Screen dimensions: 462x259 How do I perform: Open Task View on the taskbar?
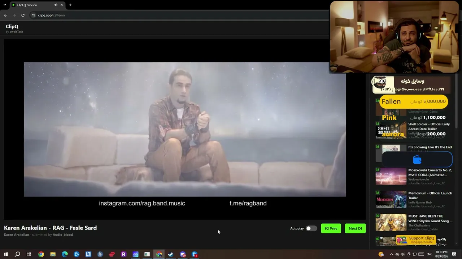click(x=29, y=254)
